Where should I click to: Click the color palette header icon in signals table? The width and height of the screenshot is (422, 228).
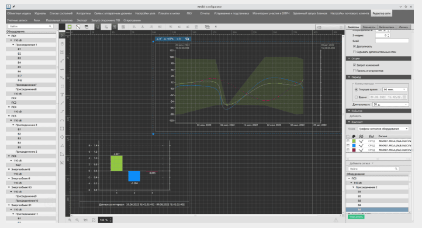[x=354, y=136]
